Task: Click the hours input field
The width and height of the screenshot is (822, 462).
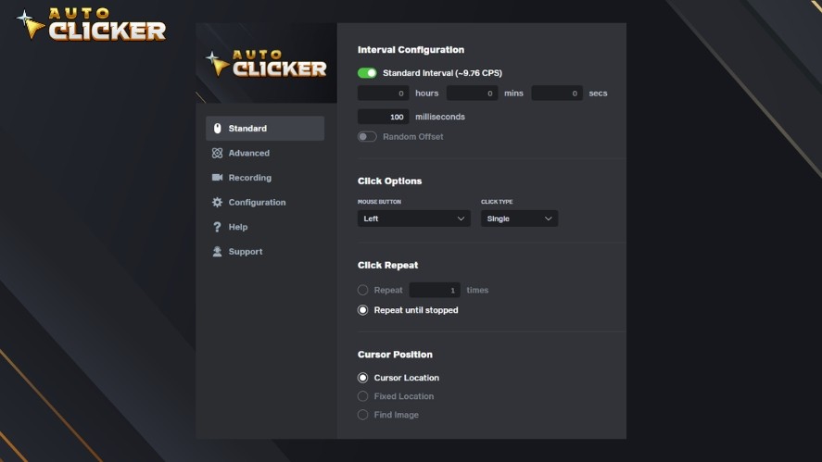Action: [384, 94]
